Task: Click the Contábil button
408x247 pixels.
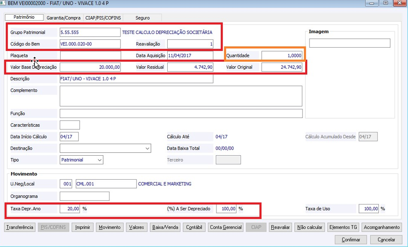Action: [x=194, y=227]
